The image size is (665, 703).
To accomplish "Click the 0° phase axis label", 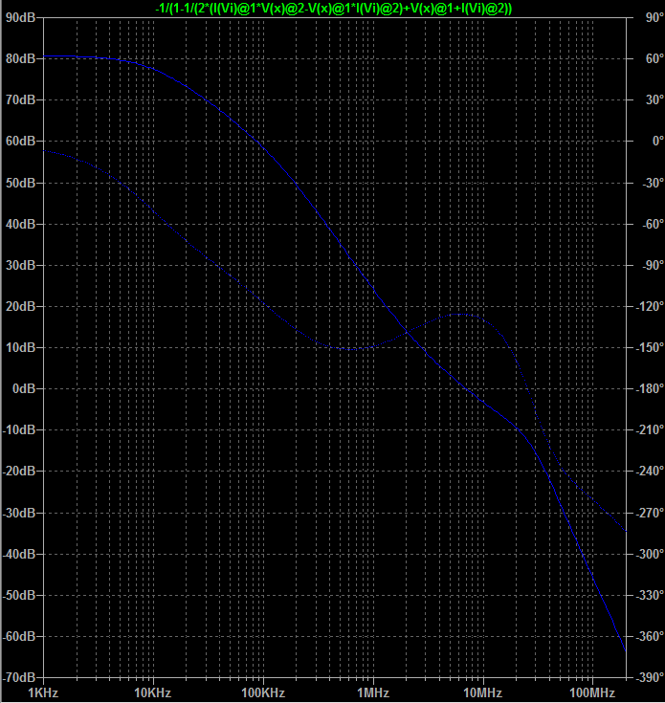I will (658, 142).
